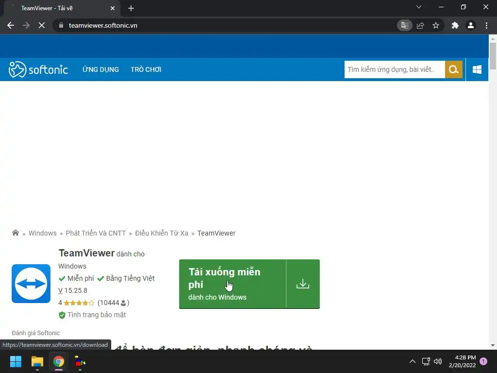The width and height of the screenshot is (497, 373).
Task: Click the version V 15.25.8 text
Action: [x=73, y=290]
